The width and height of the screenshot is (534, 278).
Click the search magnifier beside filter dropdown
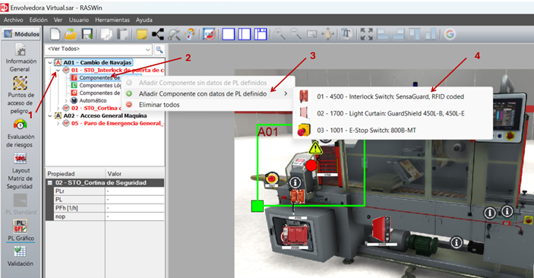160,49
